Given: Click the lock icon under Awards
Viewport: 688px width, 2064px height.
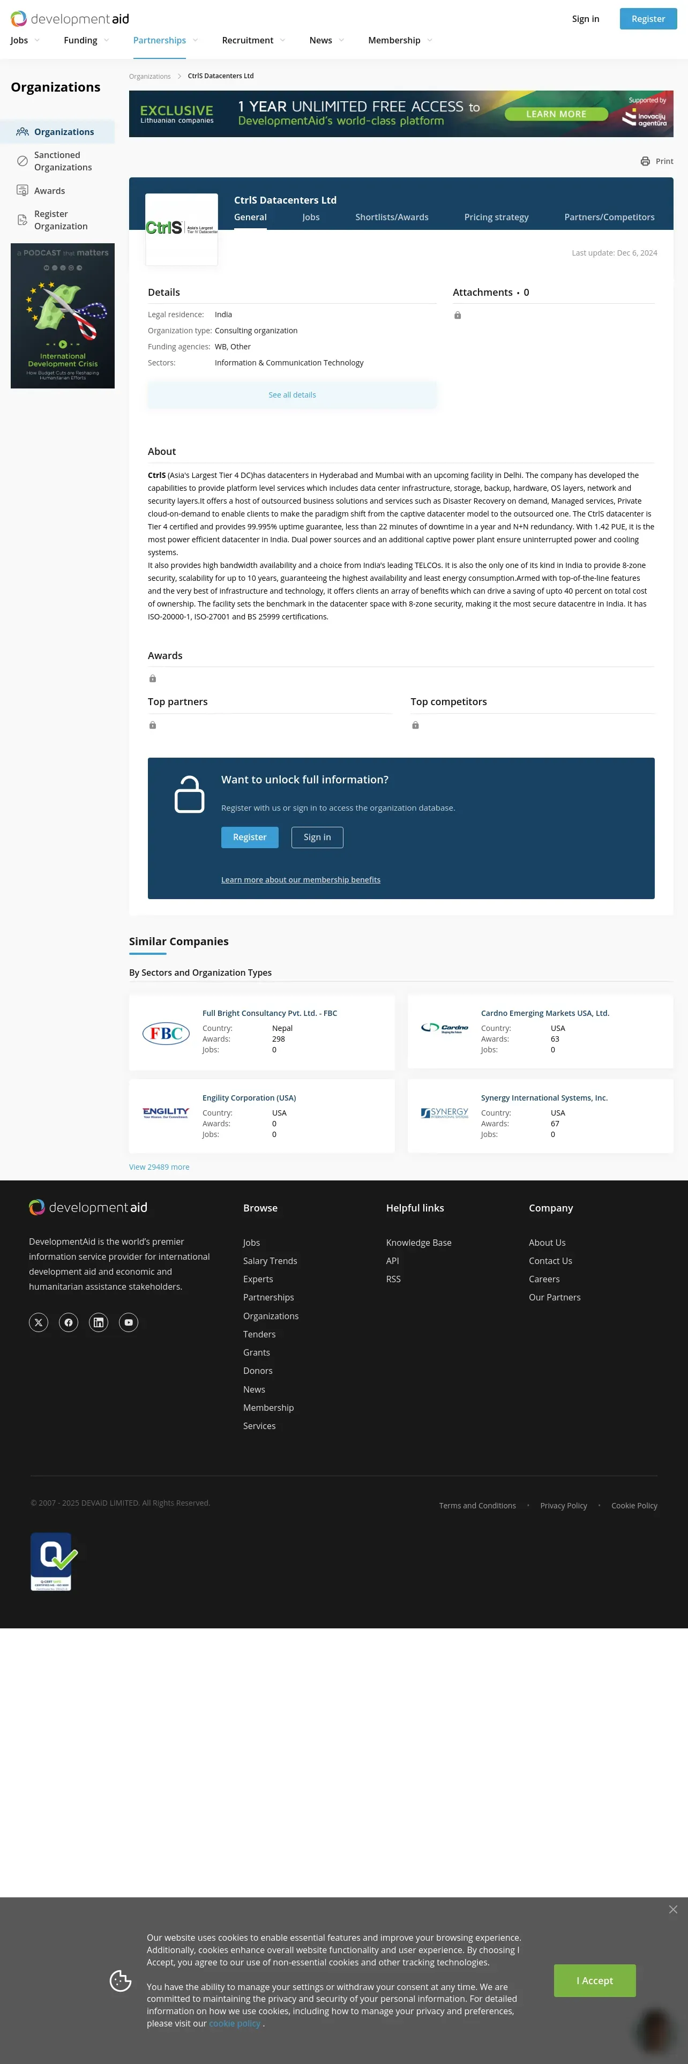Looking at the screenshot, I should click(x=152, y=679).
